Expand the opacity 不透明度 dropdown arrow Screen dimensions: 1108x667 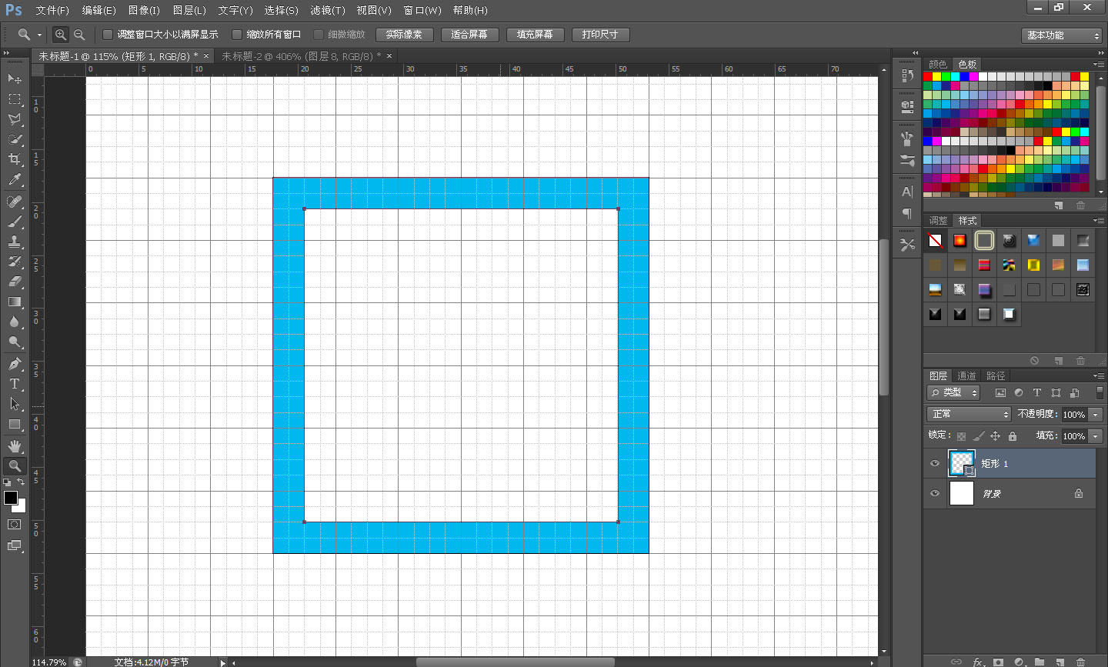point(1096,415)
